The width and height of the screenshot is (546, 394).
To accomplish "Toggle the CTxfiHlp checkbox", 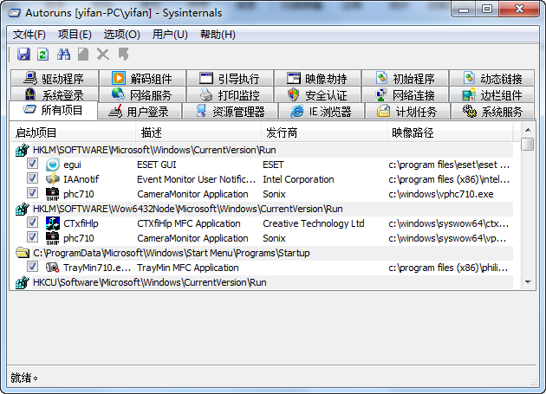I will click(32, 223).
